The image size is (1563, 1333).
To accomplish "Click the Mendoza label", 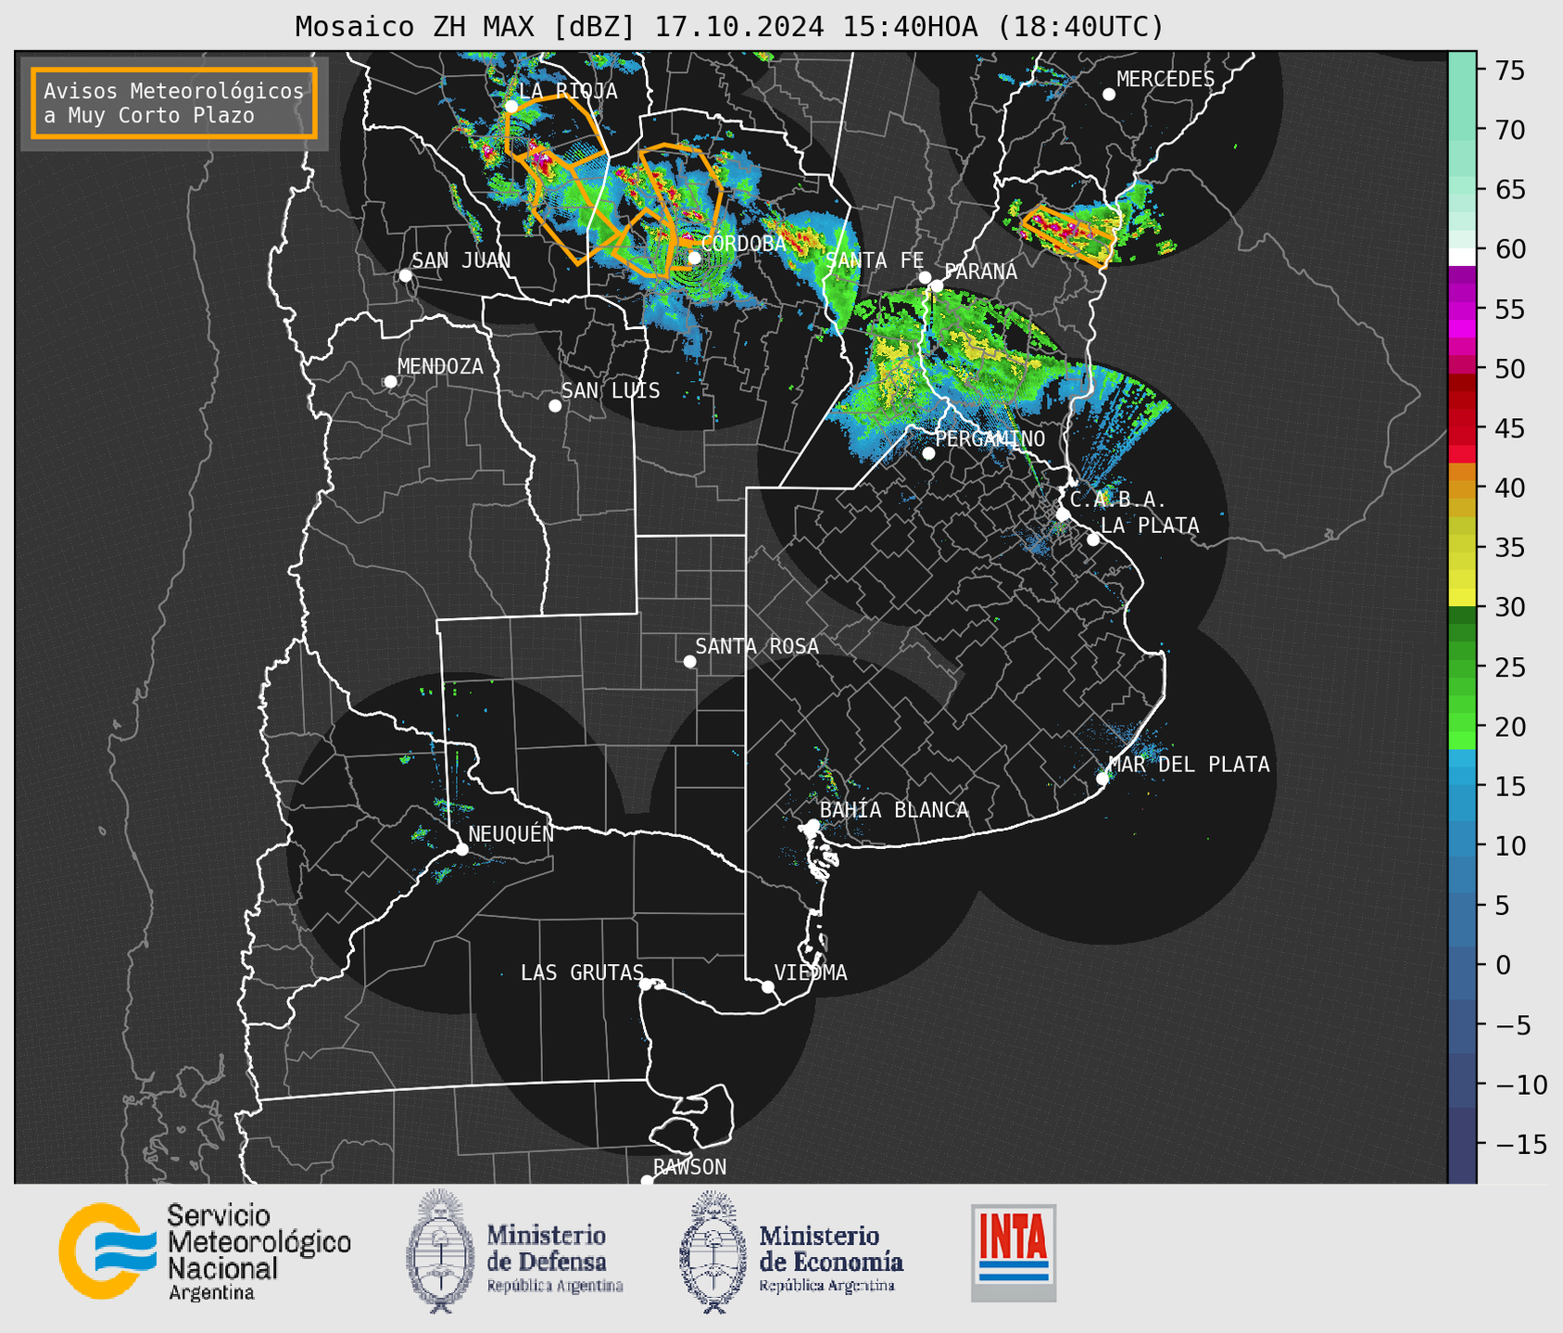I will point(440,366).
